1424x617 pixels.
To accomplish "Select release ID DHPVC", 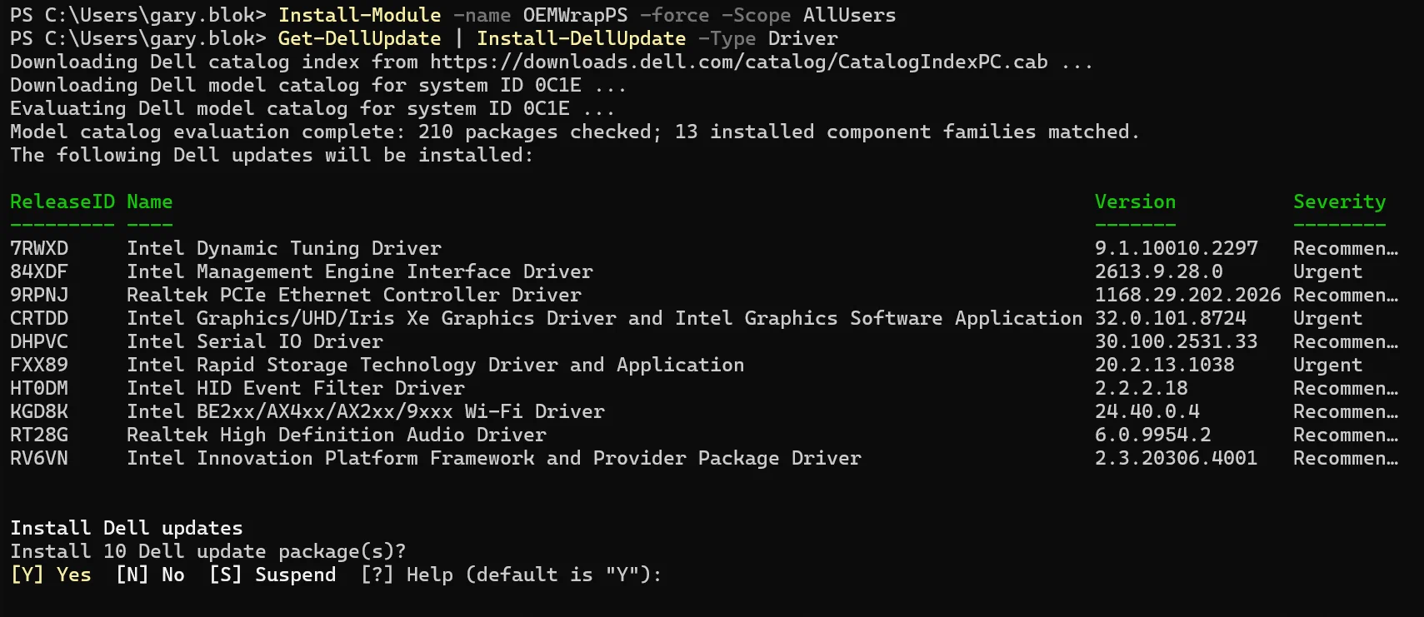I will click(x=39, y=341).
